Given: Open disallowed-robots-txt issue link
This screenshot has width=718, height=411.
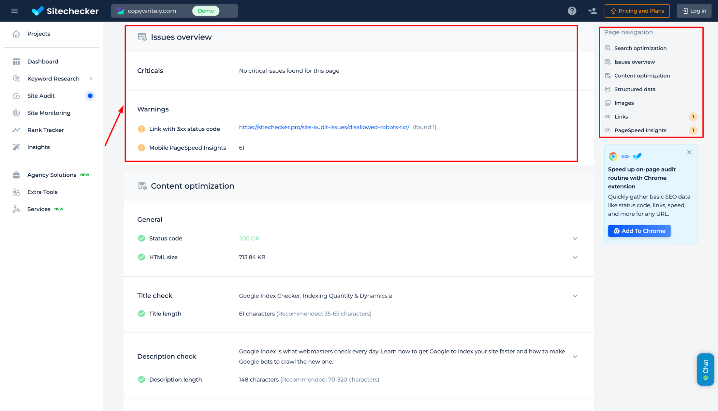Looking at the screenshot, I should pos(324,127).
